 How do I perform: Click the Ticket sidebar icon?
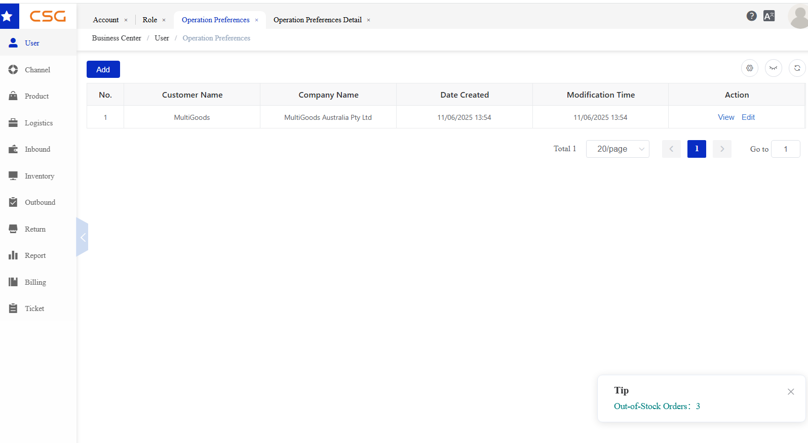tap(13, 308)
